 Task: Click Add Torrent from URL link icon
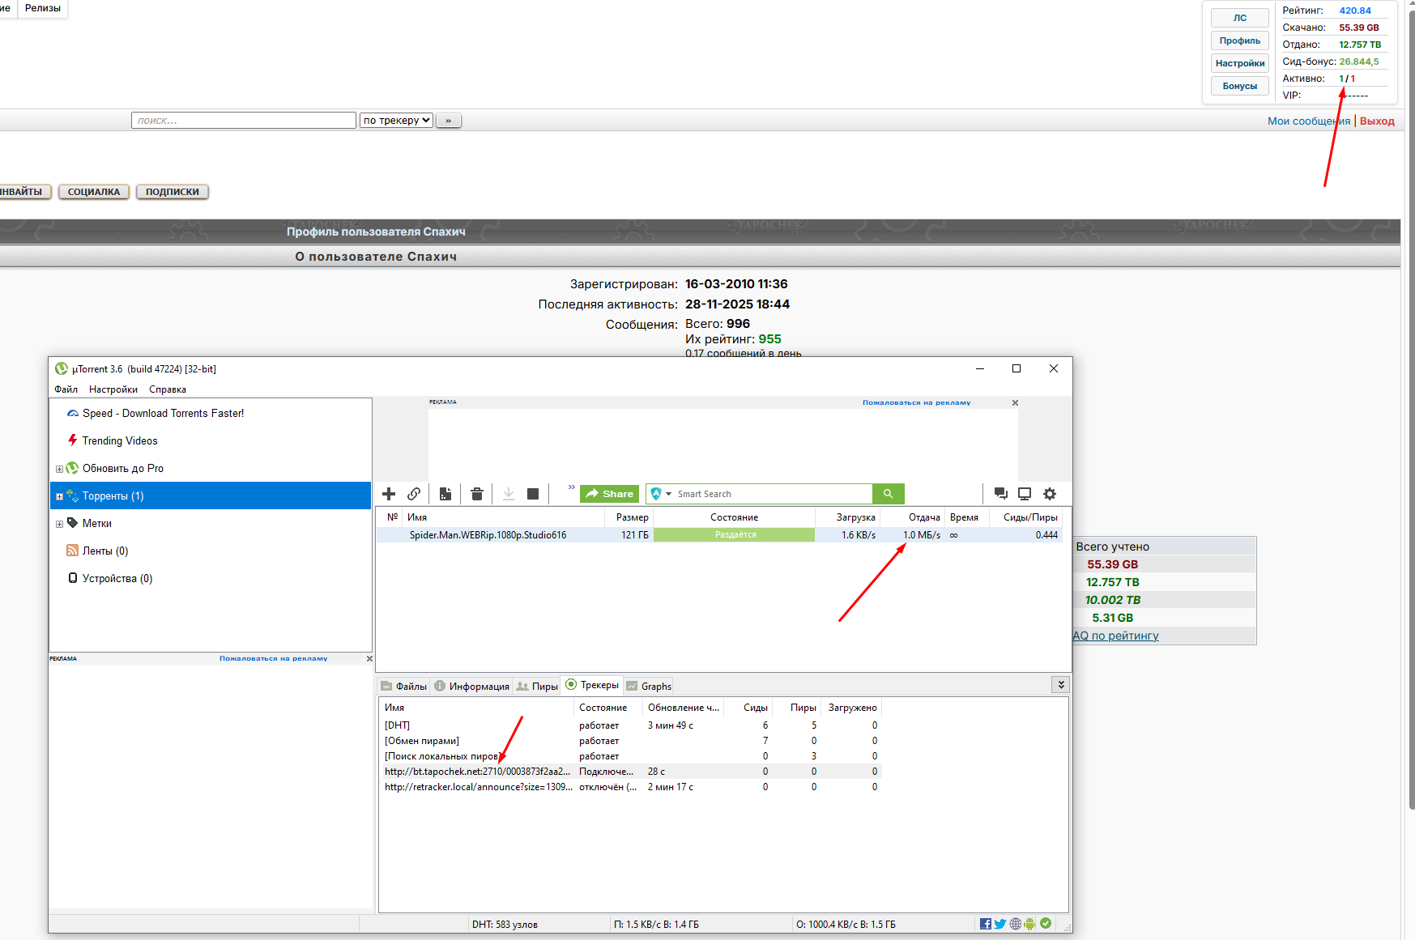(414, 494)
